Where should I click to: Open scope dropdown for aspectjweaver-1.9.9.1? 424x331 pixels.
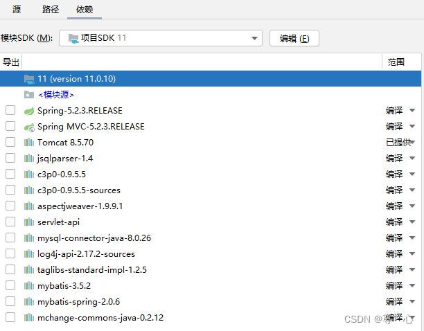[412, 206]
